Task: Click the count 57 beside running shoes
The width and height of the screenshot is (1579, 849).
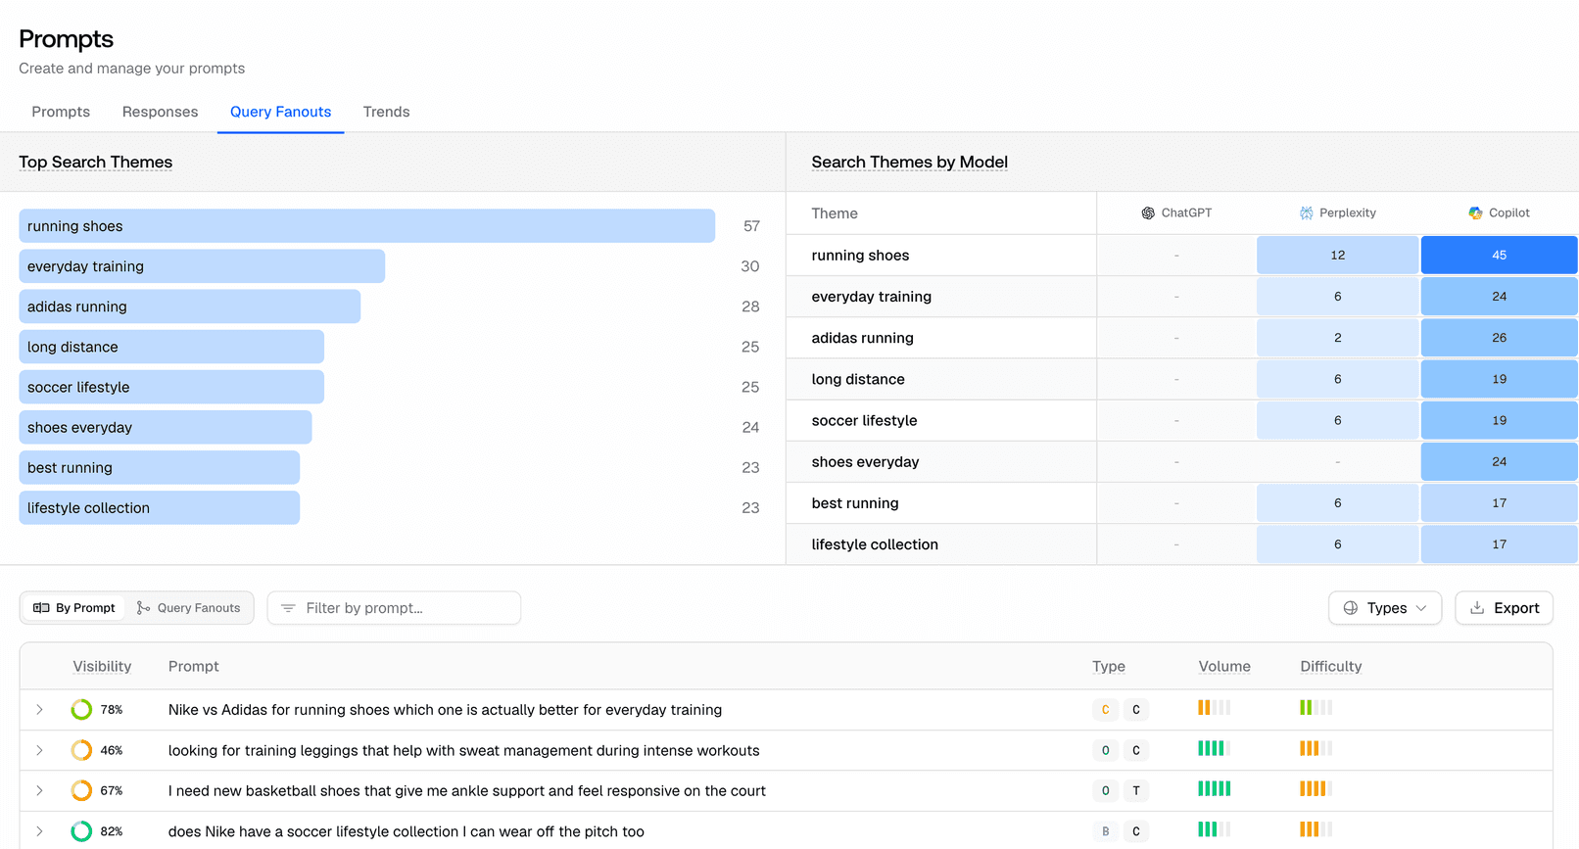Action: point(751,226)
